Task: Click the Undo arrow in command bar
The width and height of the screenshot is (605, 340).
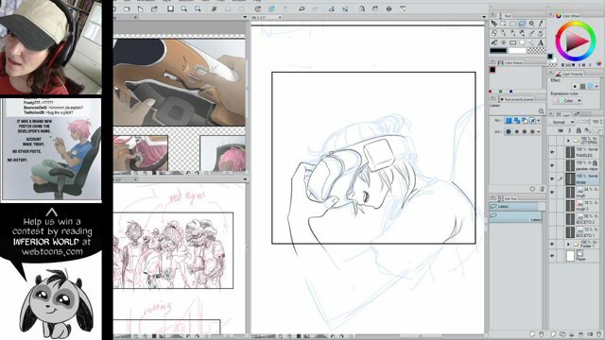Action: point(302,8)
